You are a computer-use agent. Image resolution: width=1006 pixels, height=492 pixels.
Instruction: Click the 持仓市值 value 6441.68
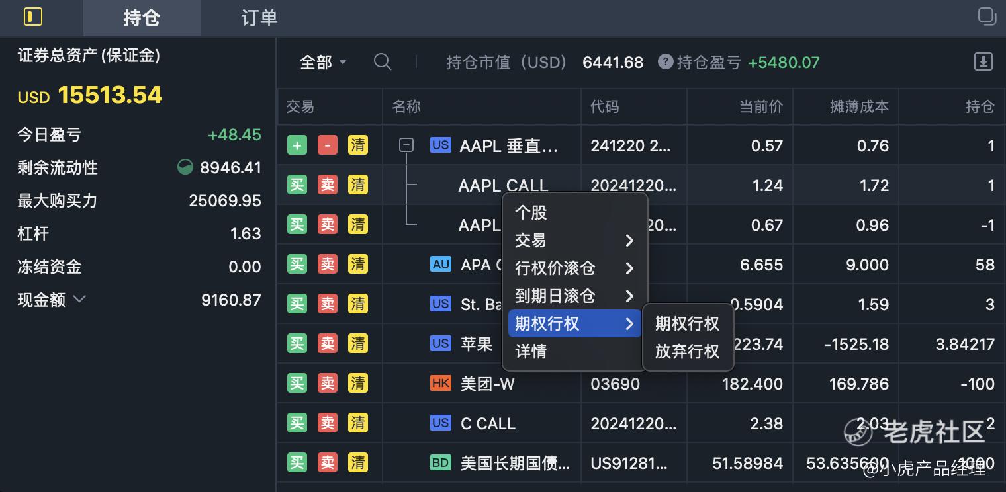click(x=613, y=62)
